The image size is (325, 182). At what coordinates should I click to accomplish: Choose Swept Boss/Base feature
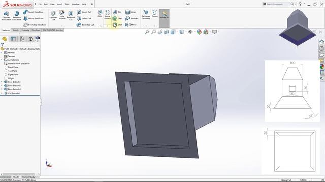click(33, 12)
